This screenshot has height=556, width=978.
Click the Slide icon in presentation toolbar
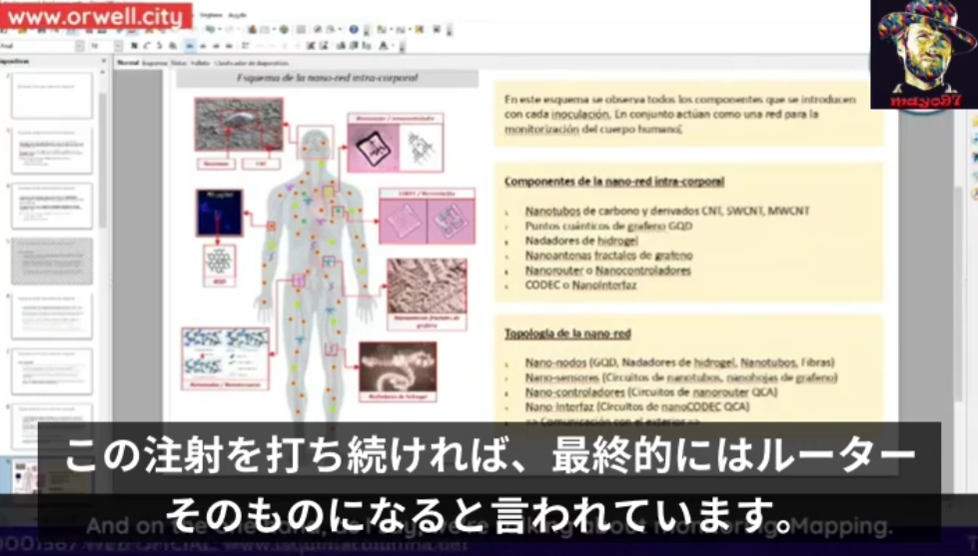click(382, 29)
